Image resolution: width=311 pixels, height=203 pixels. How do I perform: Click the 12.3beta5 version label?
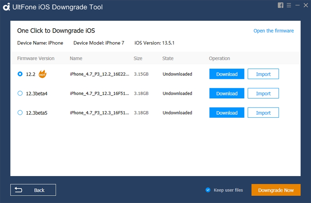point(37,113)
